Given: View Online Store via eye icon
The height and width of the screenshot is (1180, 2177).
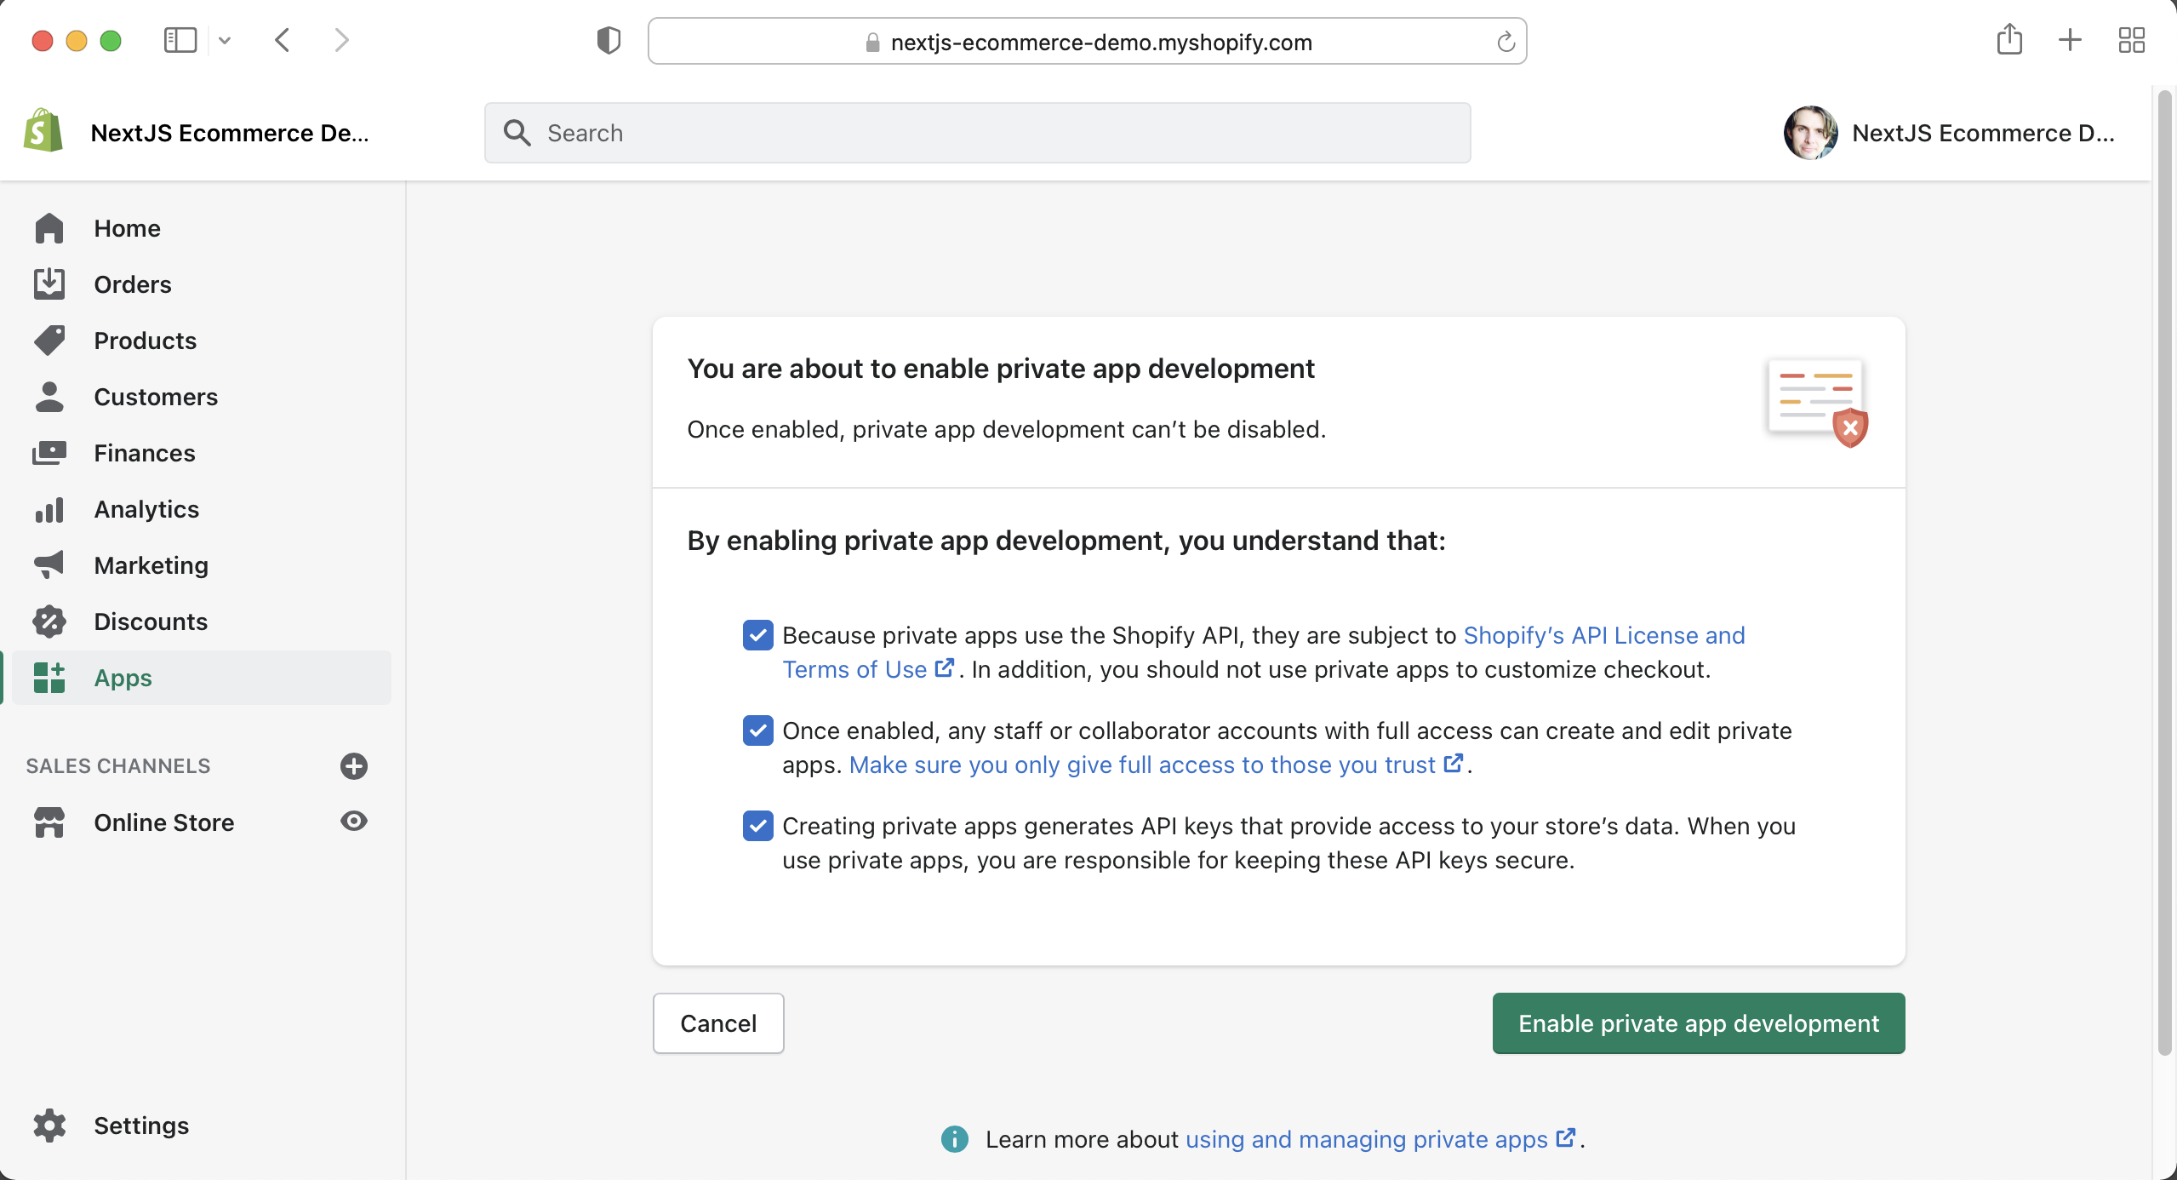Looking at the screenshot, I should pyautogui.click(x=354, y=821).
